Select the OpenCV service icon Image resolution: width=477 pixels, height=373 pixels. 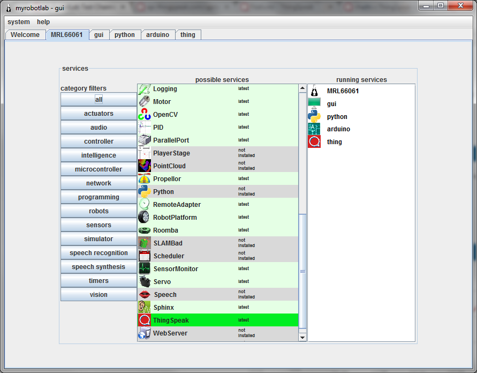[144, 114]
